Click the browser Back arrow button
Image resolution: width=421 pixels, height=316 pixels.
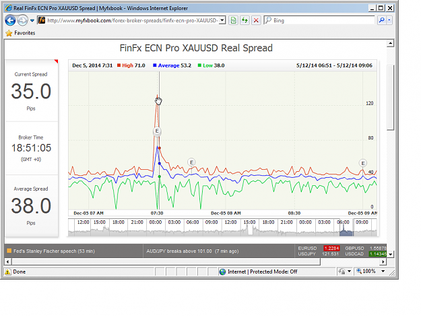10,20
